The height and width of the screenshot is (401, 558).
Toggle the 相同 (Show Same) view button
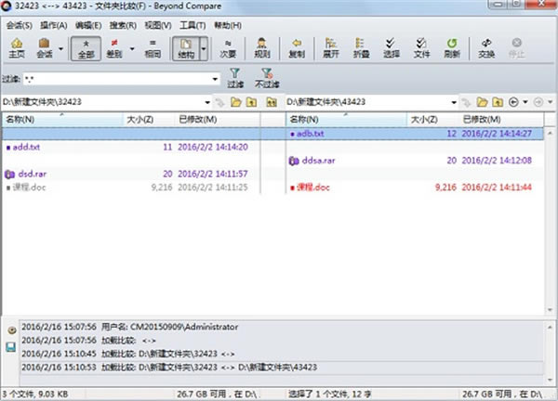153,46
